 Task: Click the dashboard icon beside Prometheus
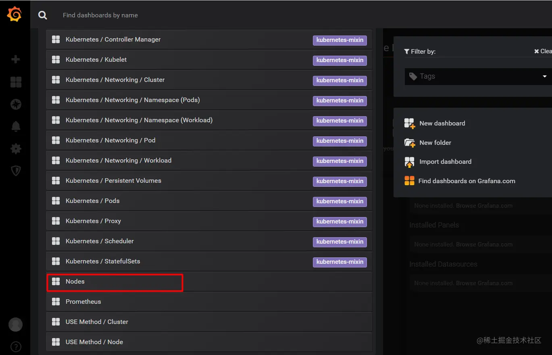tap(56, 302)
